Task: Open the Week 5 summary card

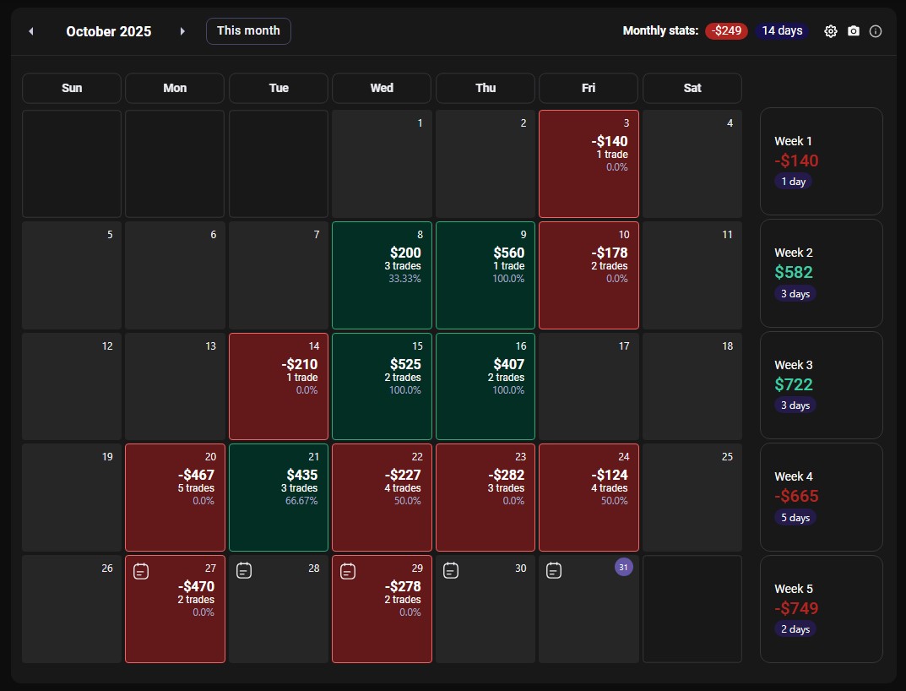Action: pyautogui.click(x=822, y=609)
